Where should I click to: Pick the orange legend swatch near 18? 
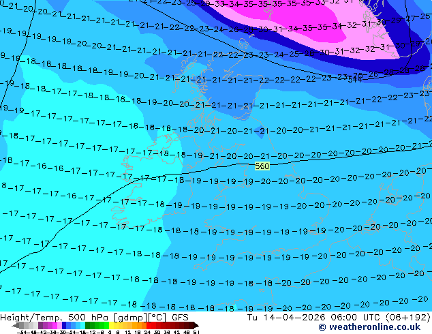(140, 325)
